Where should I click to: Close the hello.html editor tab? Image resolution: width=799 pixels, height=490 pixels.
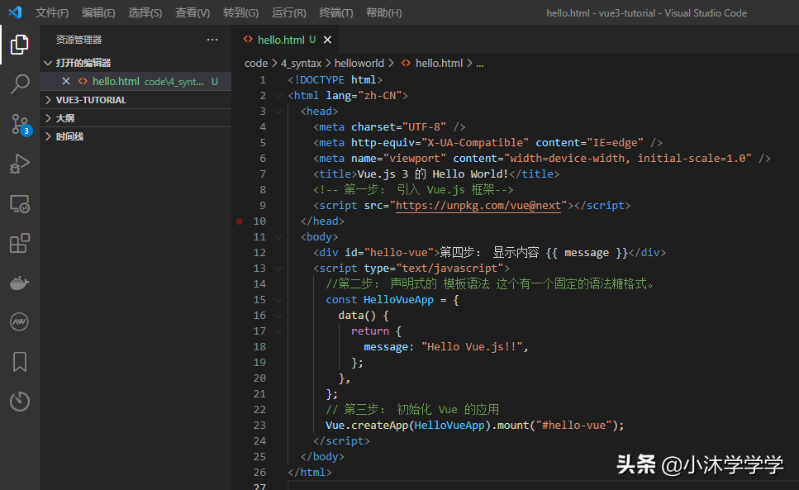328,40
